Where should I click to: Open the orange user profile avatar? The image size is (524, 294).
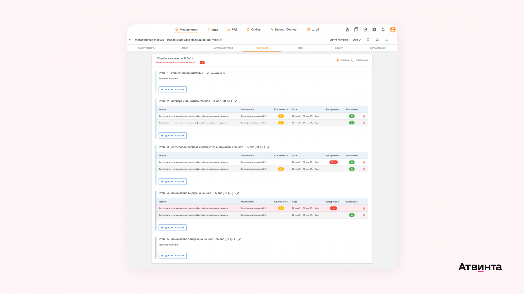(393, 30)
